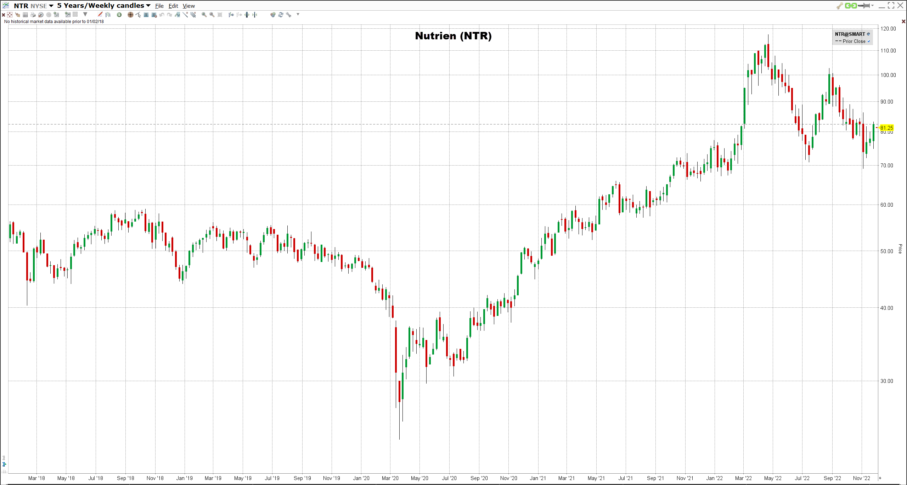Click the green stacked bars icon
The image size is (907, 485).
(x=178, y=15)
